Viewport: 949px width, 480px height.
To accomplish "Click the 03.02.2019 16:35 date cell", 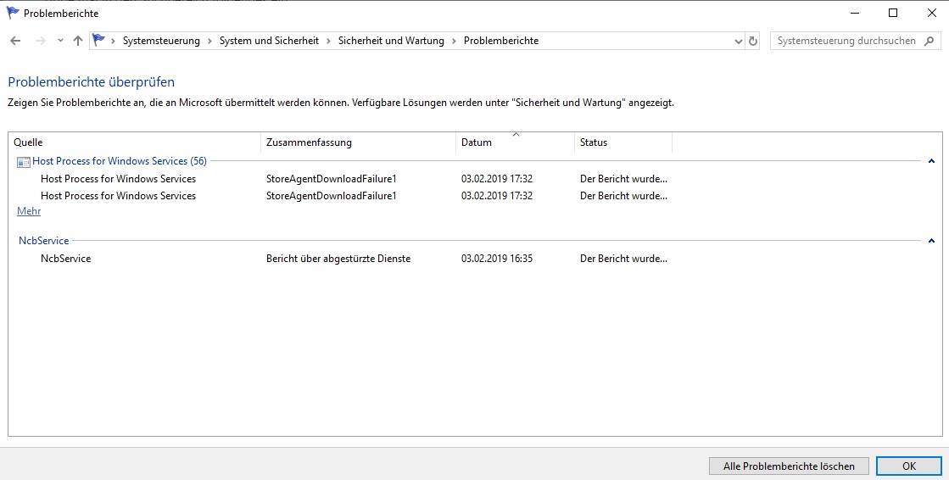I will point(497,259).
